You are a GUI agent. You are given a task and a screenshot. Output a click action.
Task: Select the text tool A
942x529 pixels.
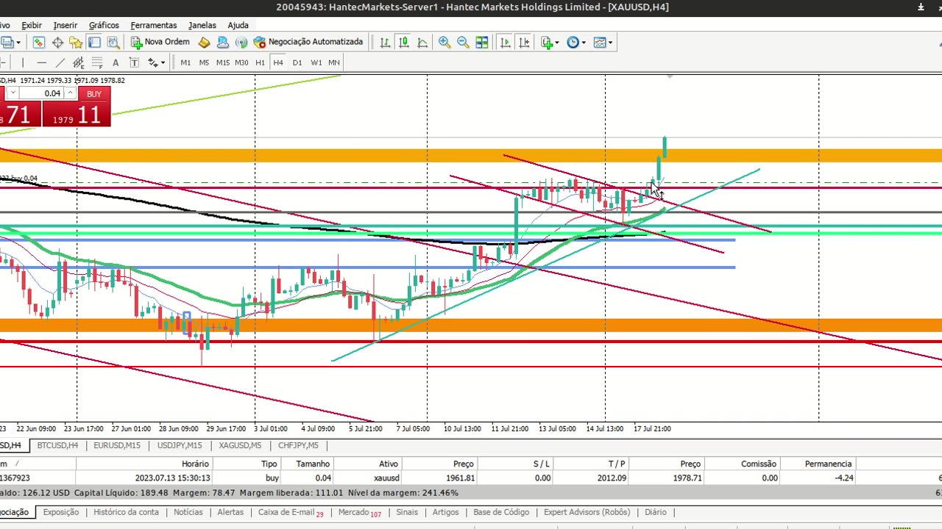tap(116, 62)
